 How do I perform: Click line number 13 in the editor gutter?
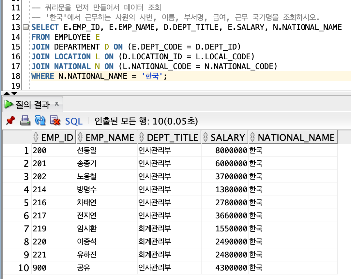(16, 27)
